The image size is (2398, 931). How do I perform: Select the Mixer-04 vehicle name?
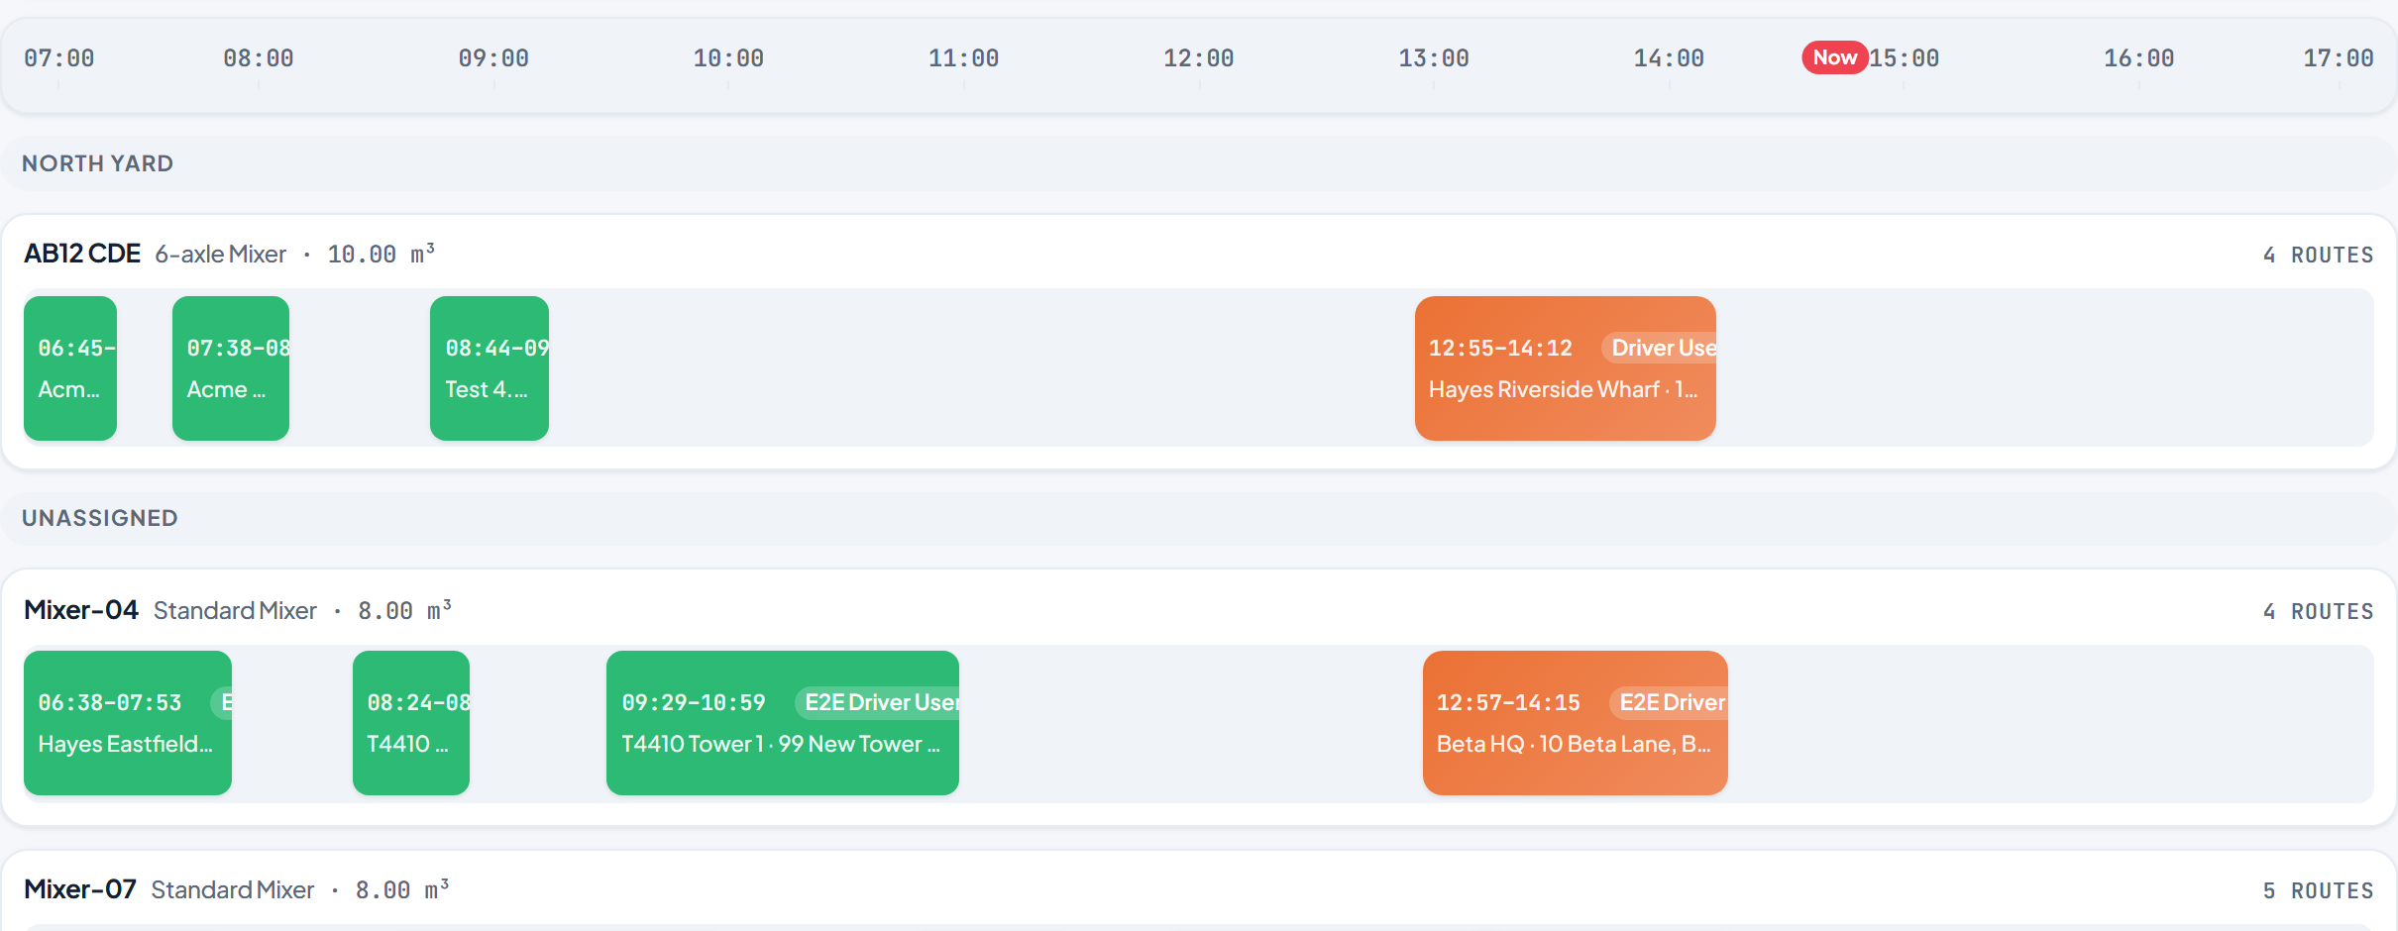(81, 609)
